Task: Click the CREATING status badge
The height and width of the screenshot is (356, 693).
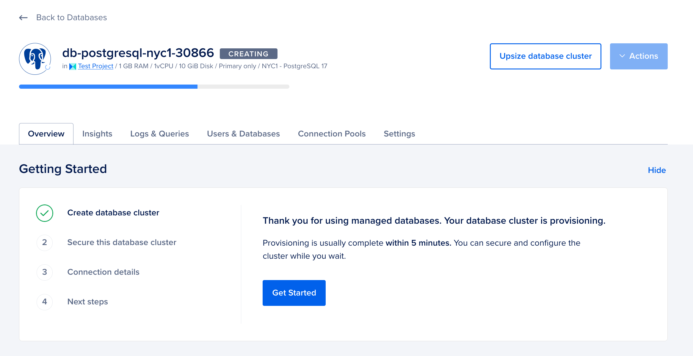Action: (248, 54)
